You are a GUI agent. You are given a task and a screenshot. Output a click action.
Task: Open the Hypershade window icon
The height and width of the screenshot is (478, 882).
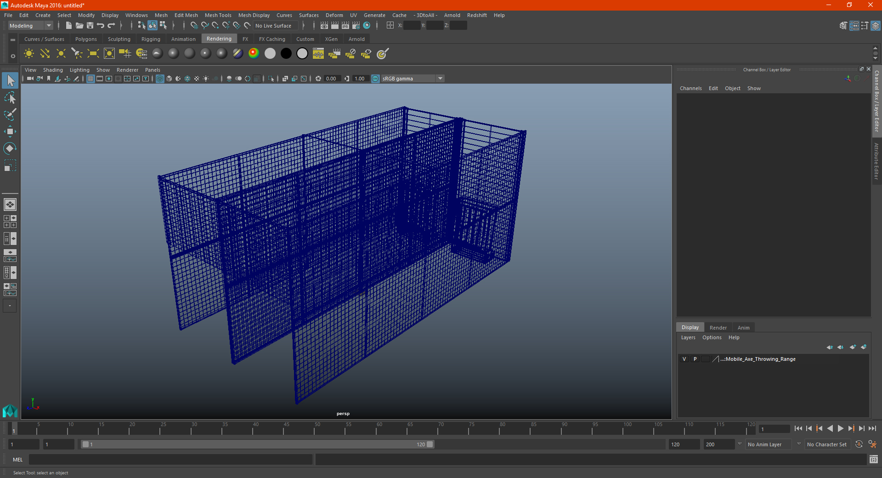point(367,26)
